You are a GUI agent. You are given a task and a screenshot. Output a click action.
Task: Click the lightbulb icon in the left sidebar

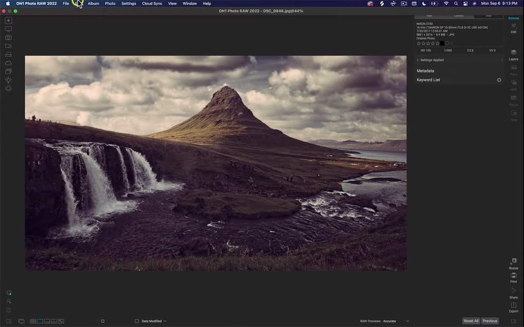[8, 79]
